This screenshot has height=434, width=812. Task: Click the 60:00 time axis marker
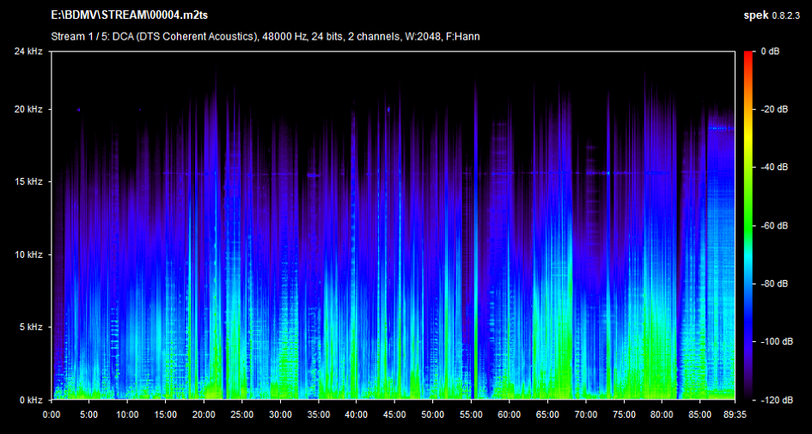coord(509,413)
